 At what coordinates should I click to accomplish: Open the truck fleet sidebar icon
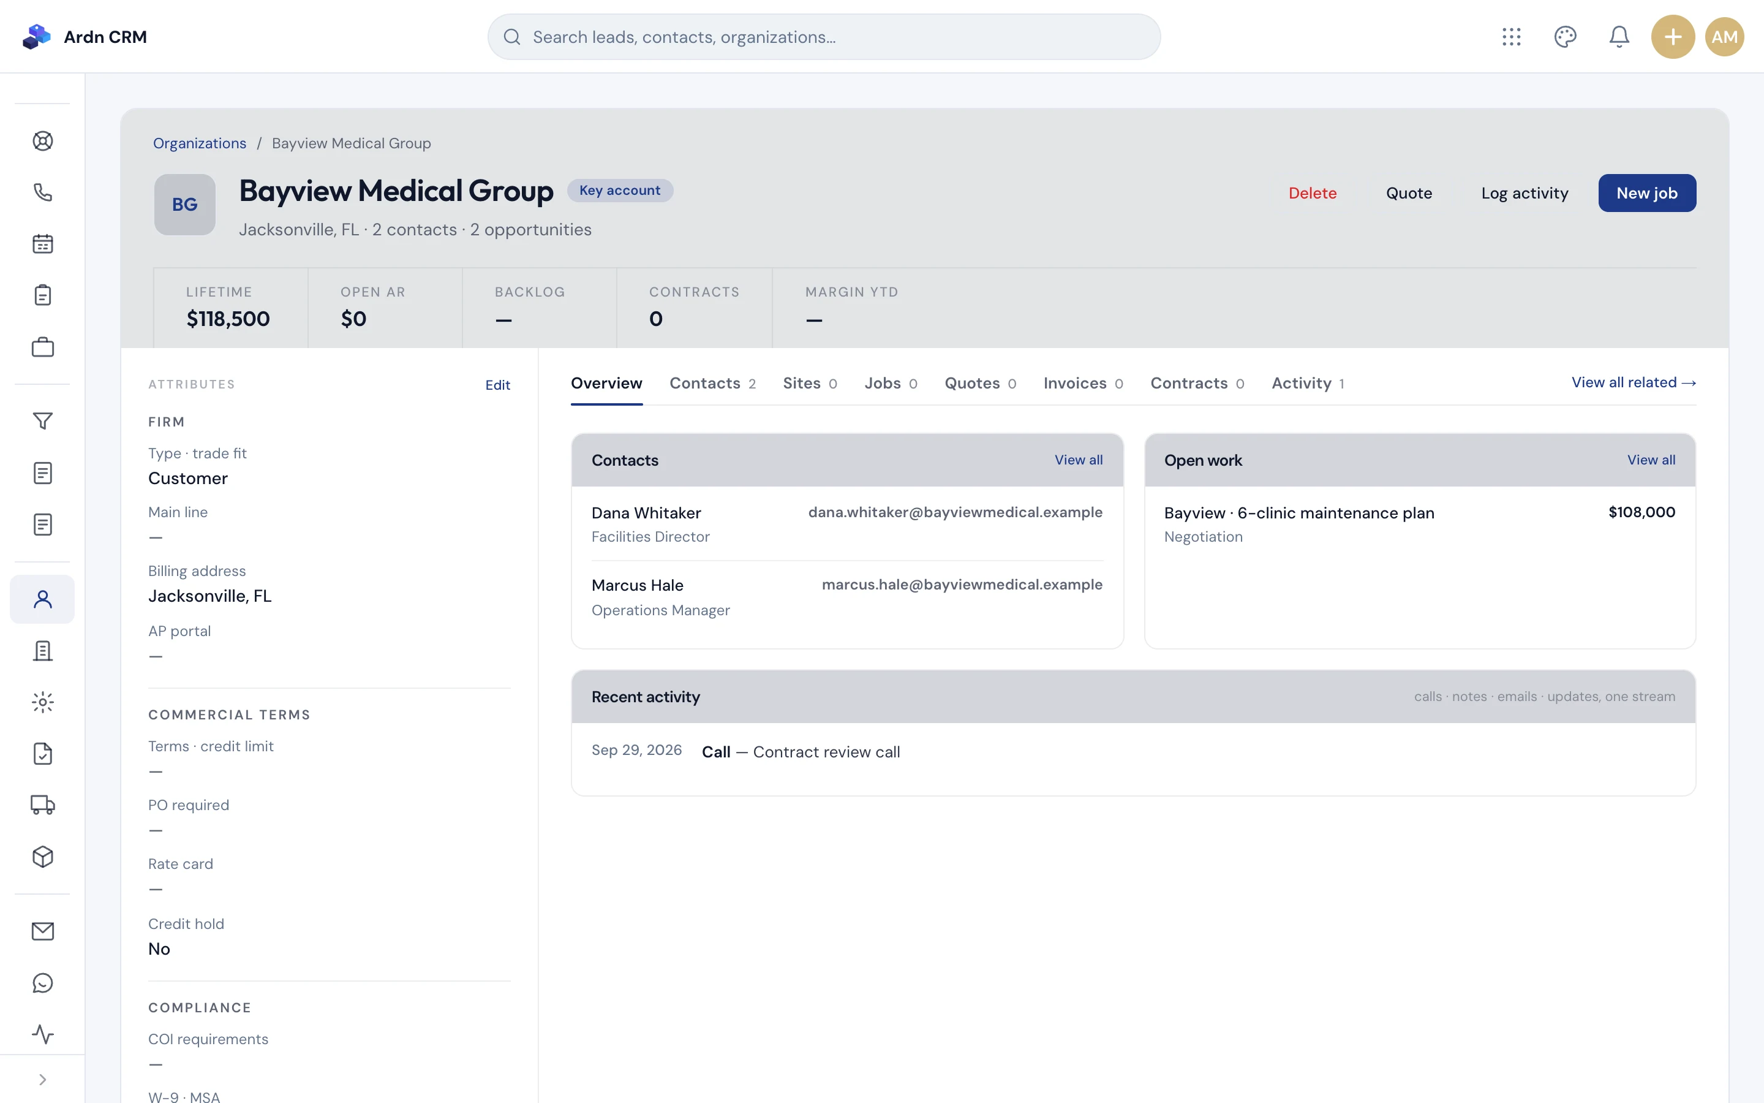point(42,805)
